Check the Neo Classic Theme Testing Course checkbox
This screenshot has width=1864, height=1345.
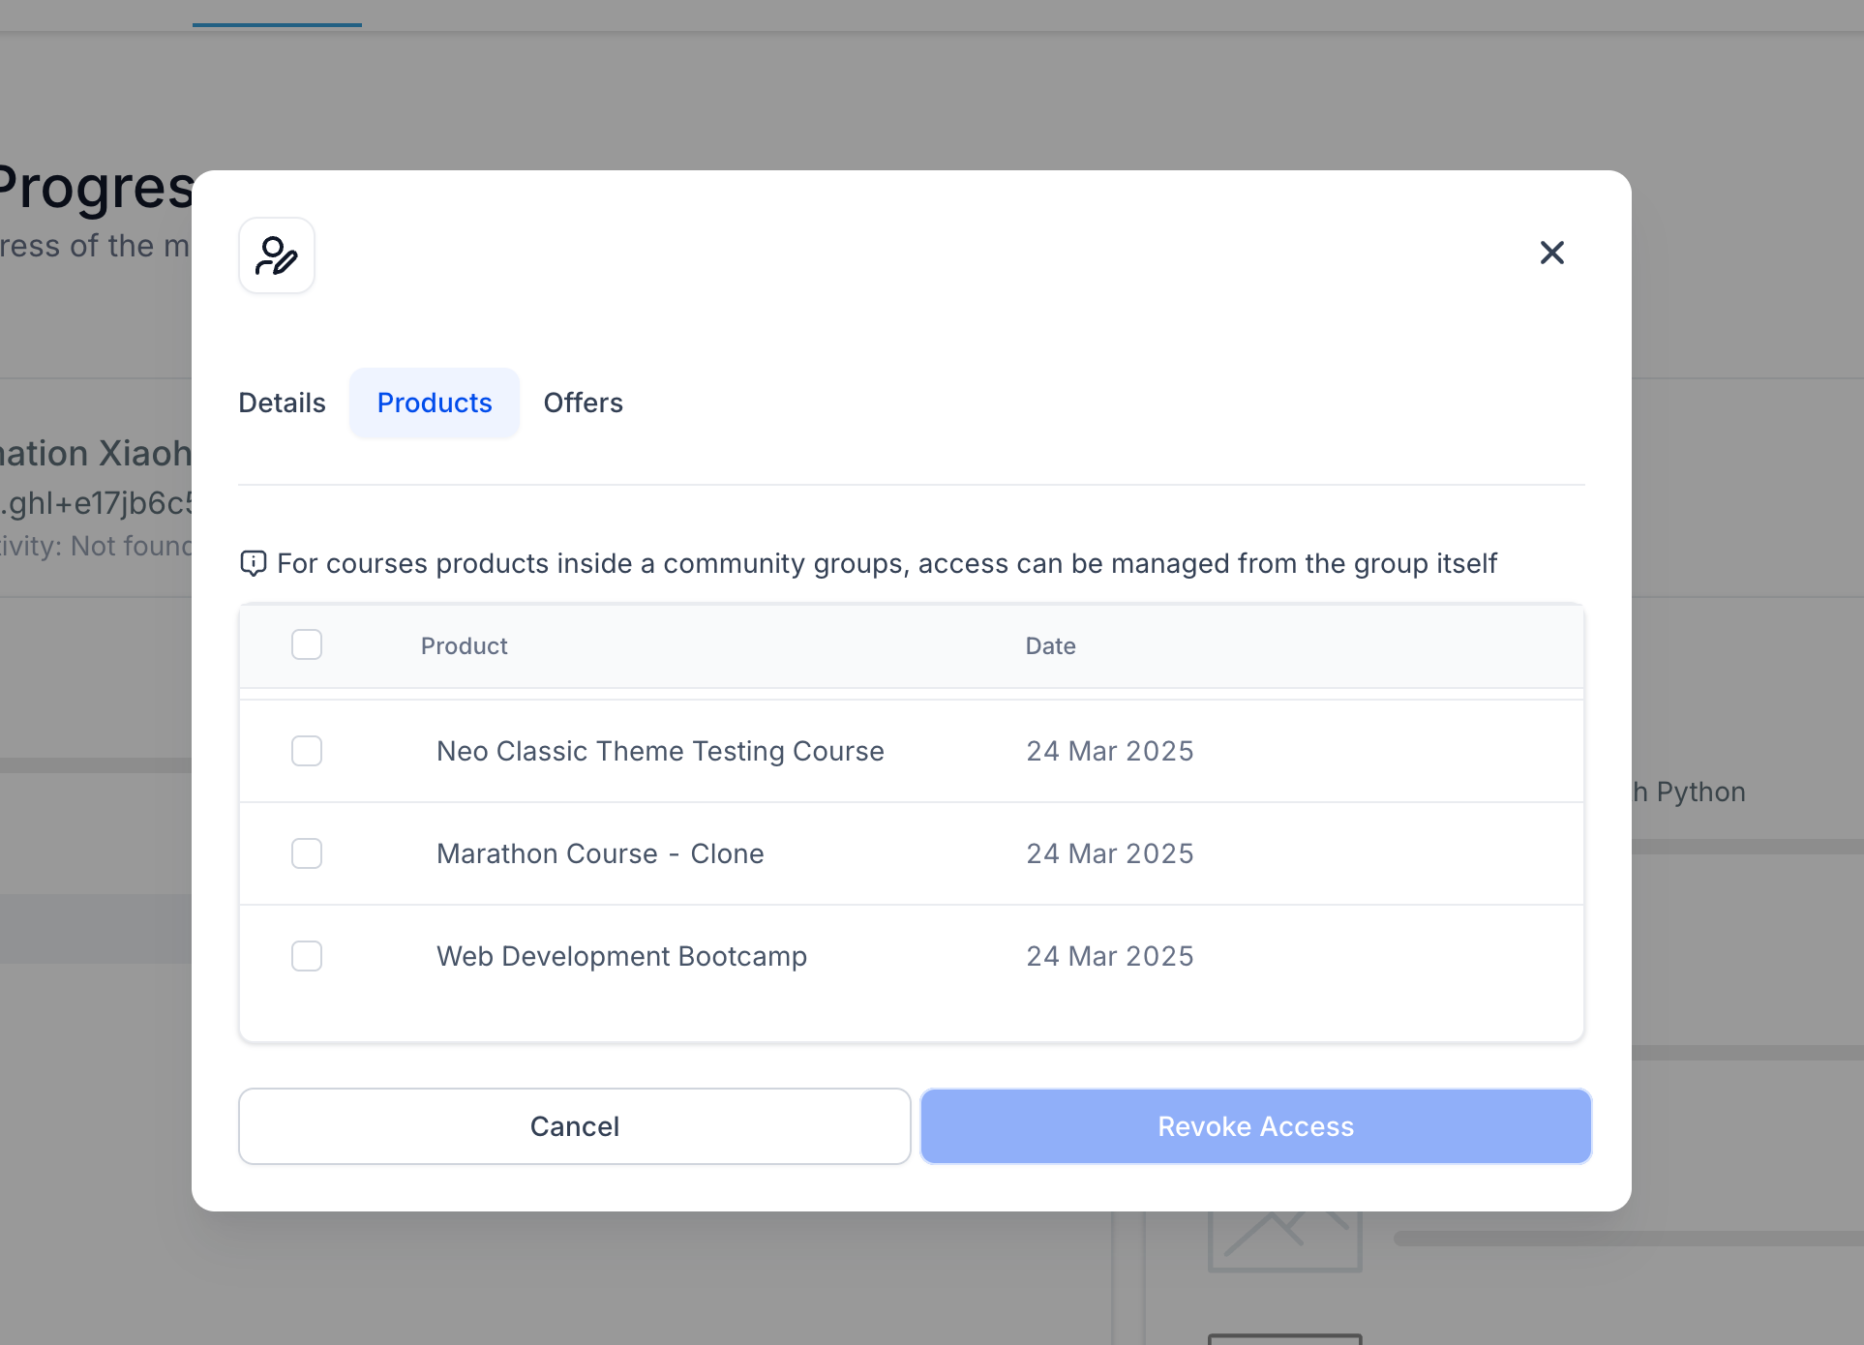307,751
